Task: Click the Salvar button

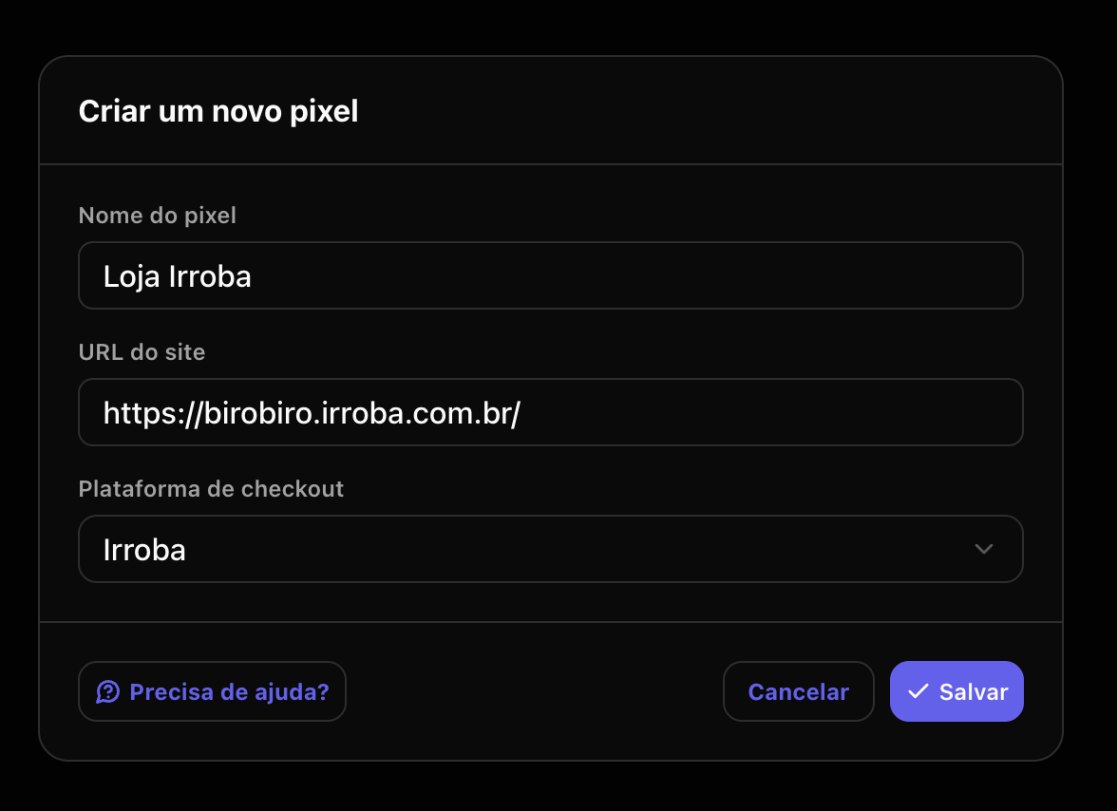Action: [956, 691]
